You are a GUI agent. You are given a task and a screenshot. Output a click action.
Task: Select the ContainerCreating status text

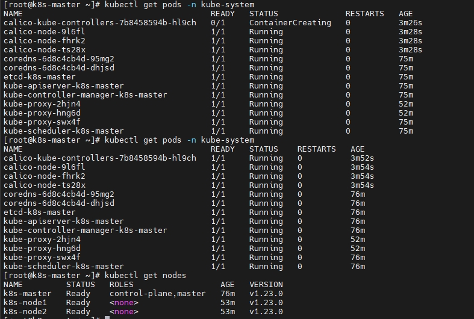coord(290,23)
